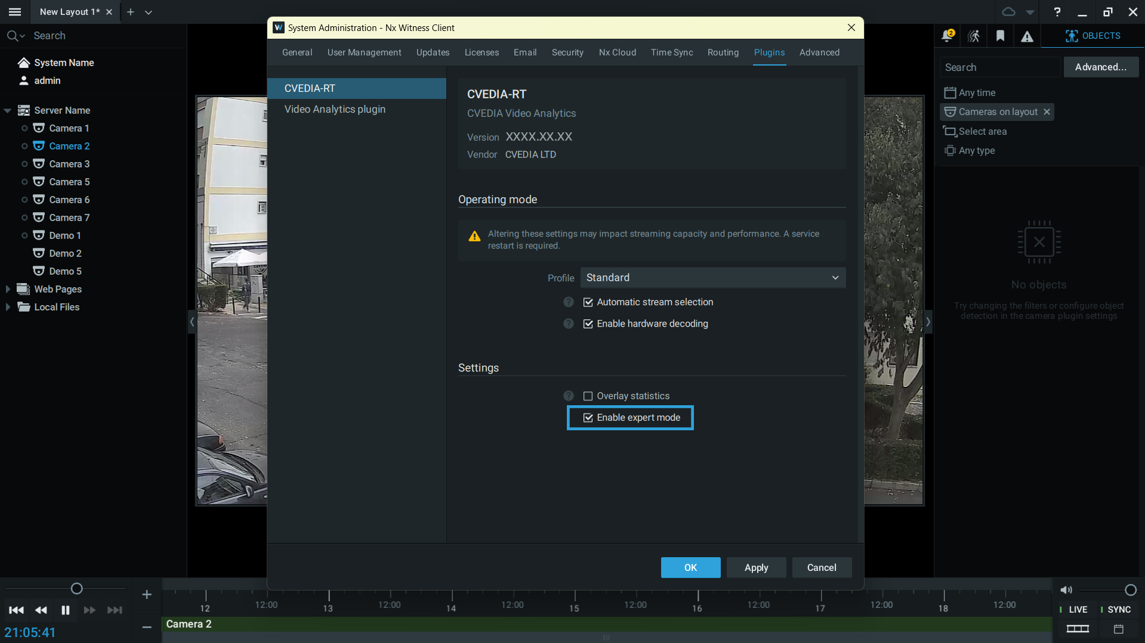Image resolution: width=1145 pixels, height=643 pixels.
Task: Click the Demo 2 camera icon
Action: click(x=39, y=253)
